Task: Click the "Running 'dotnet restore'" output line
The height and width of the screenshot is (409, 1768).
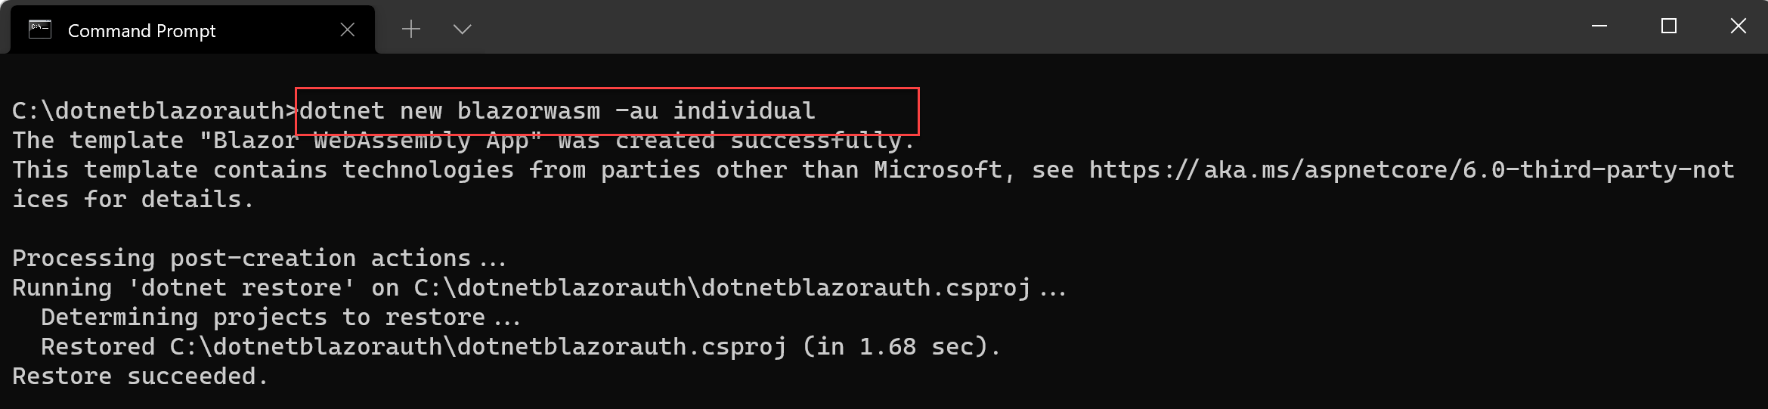Action: click(538, 288)
